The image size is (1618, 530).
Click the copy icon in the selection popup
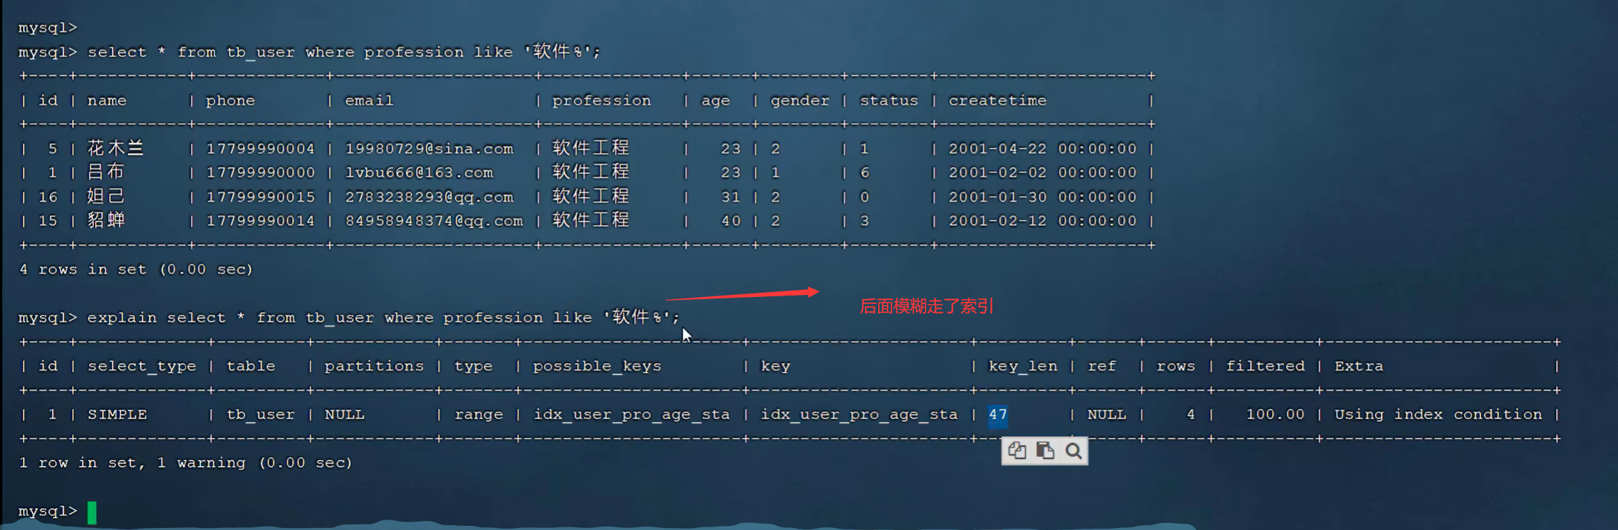point(1017,451)
